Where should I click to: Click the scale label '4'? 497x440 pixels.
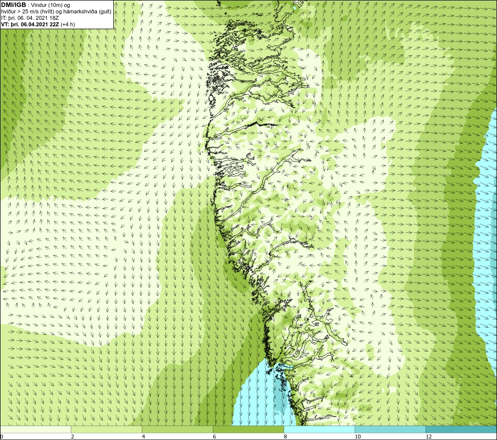pos(144,437)
